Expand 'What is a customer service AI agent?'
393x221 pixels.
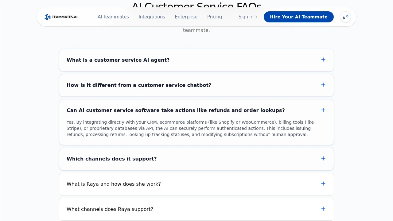pyautogui.click(x=118, y=60)
